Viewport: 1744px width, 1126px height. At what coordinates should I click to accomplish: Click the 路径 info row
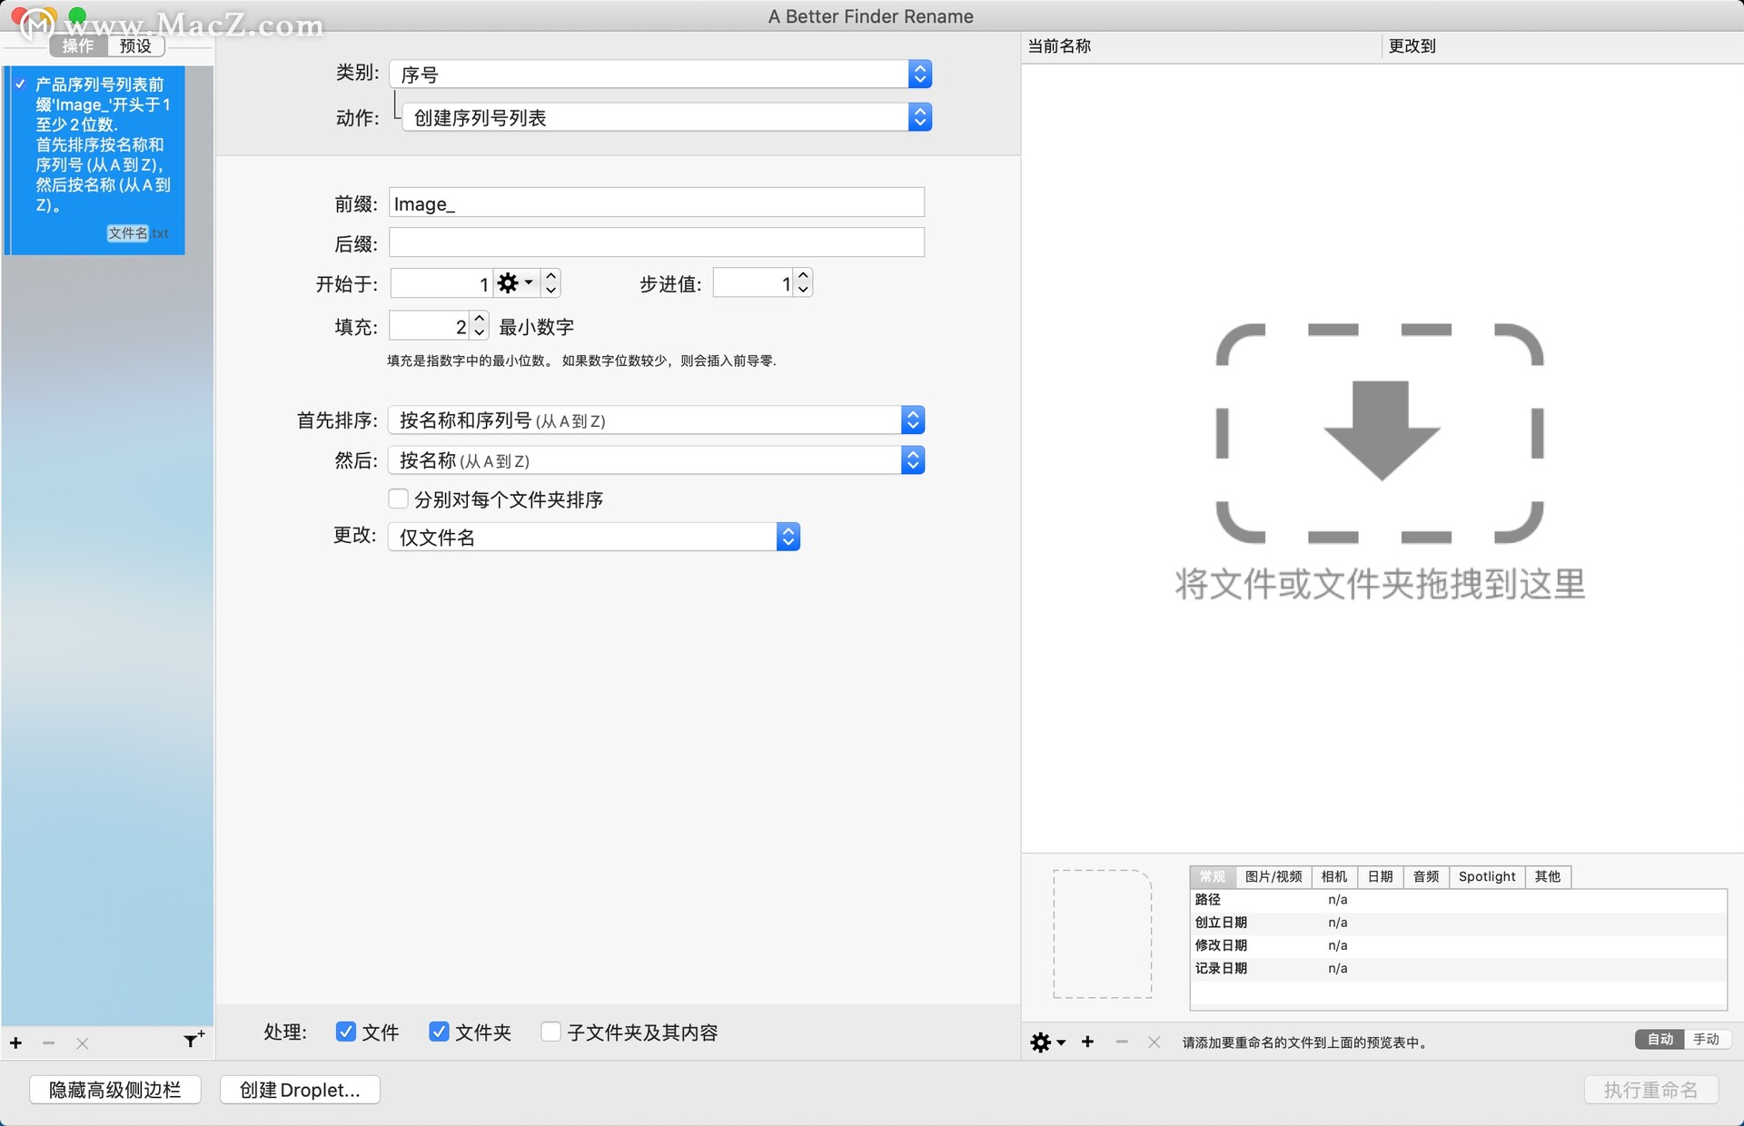point(1458,900)
